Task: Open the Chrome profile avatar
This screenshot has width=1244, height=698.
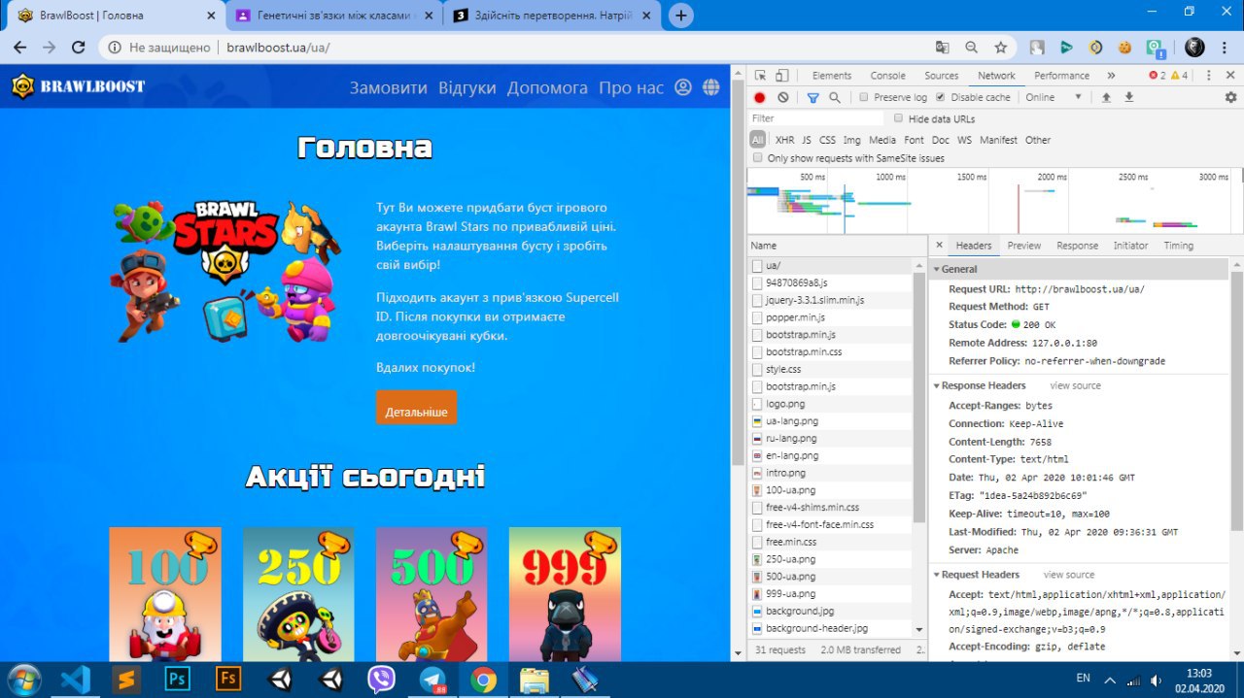Action: pyautogui.click(x=1194, y=47)
